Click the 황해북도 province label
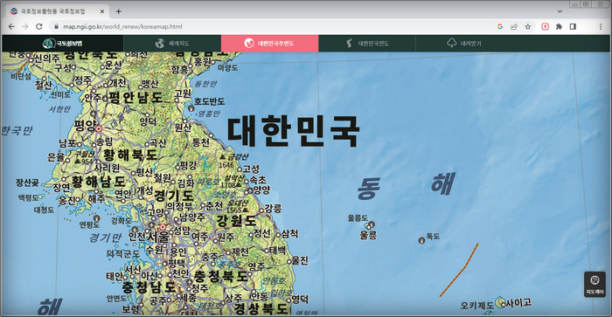612x317 pixels. click(130, 155)
